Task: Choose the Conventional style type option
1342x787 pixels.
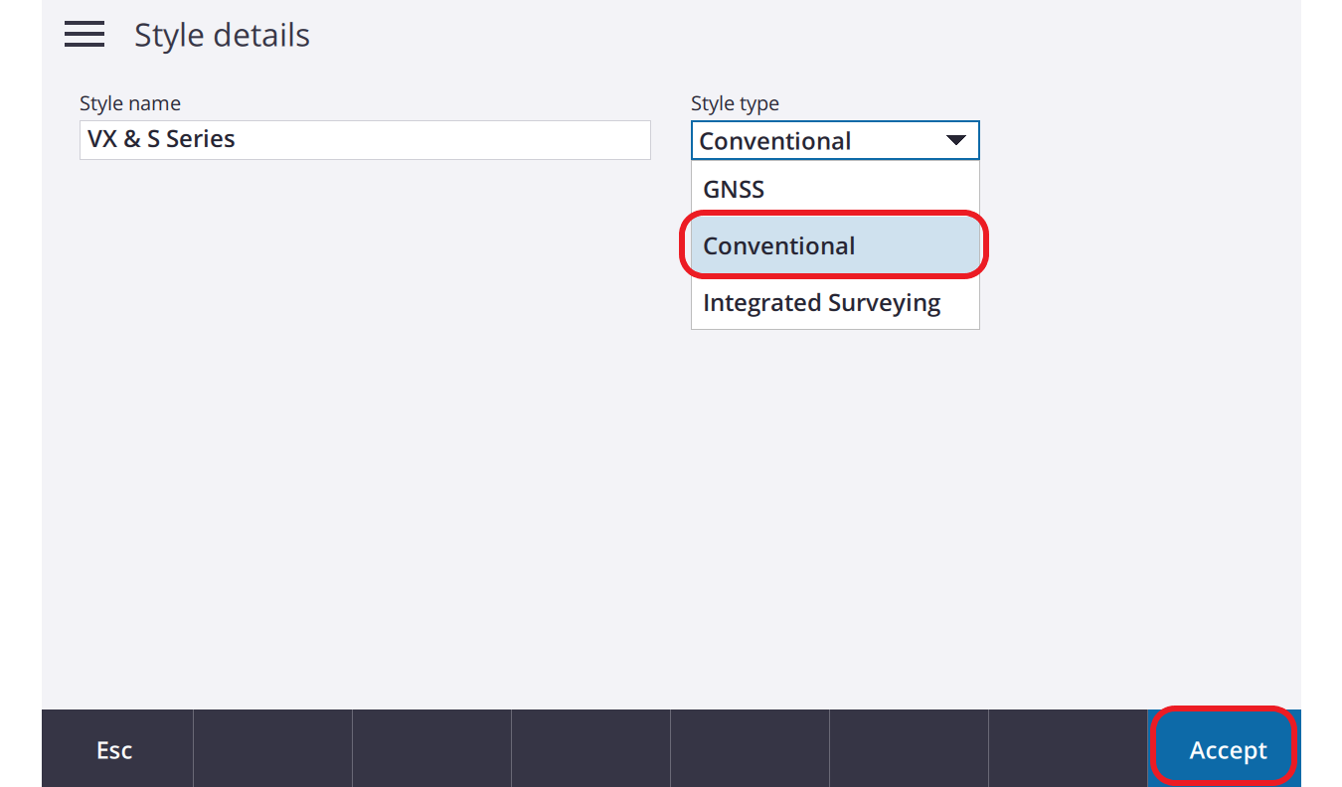Action: (x=835, y=245)
